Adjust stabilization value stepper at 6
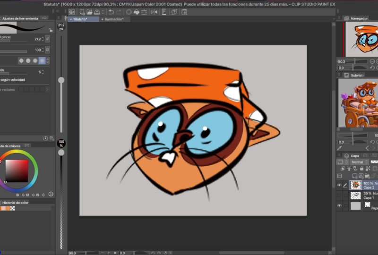Viewport: 378px width, 255px height. [x=43, y=72]
